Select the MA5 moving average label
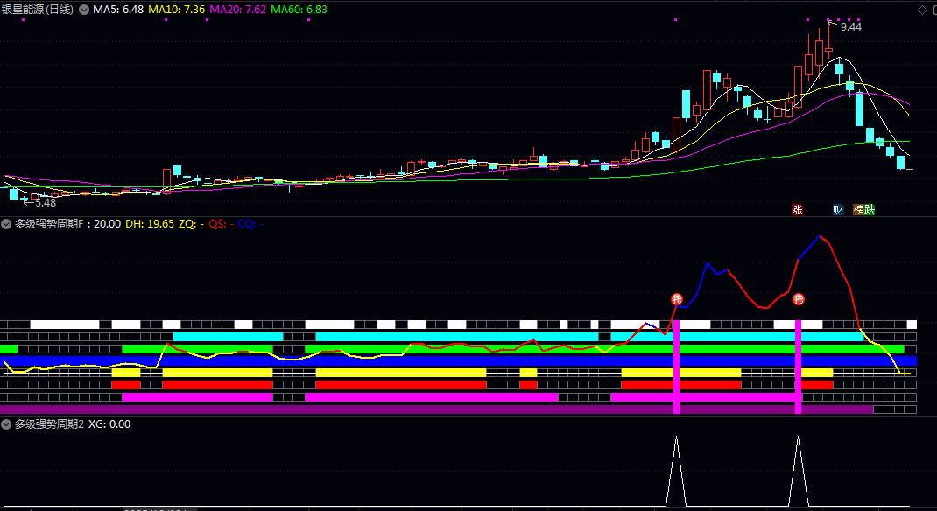Viewport: 937px width, 511px height. coord(118,10)
